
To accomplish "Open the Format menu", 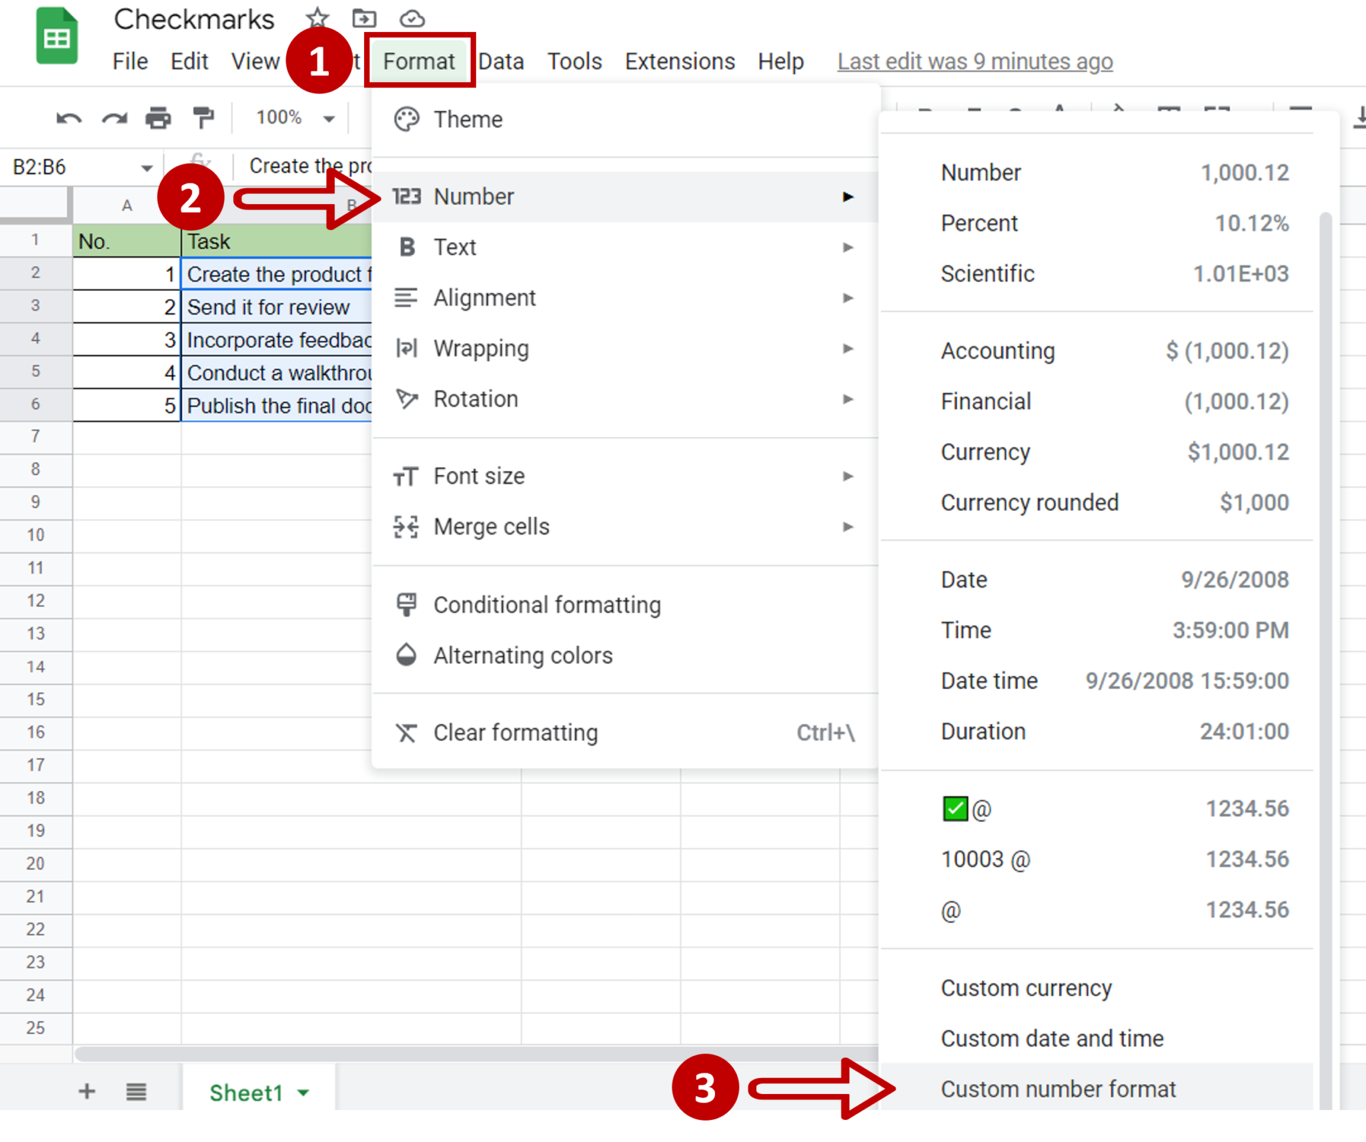I will click(419, 61).
